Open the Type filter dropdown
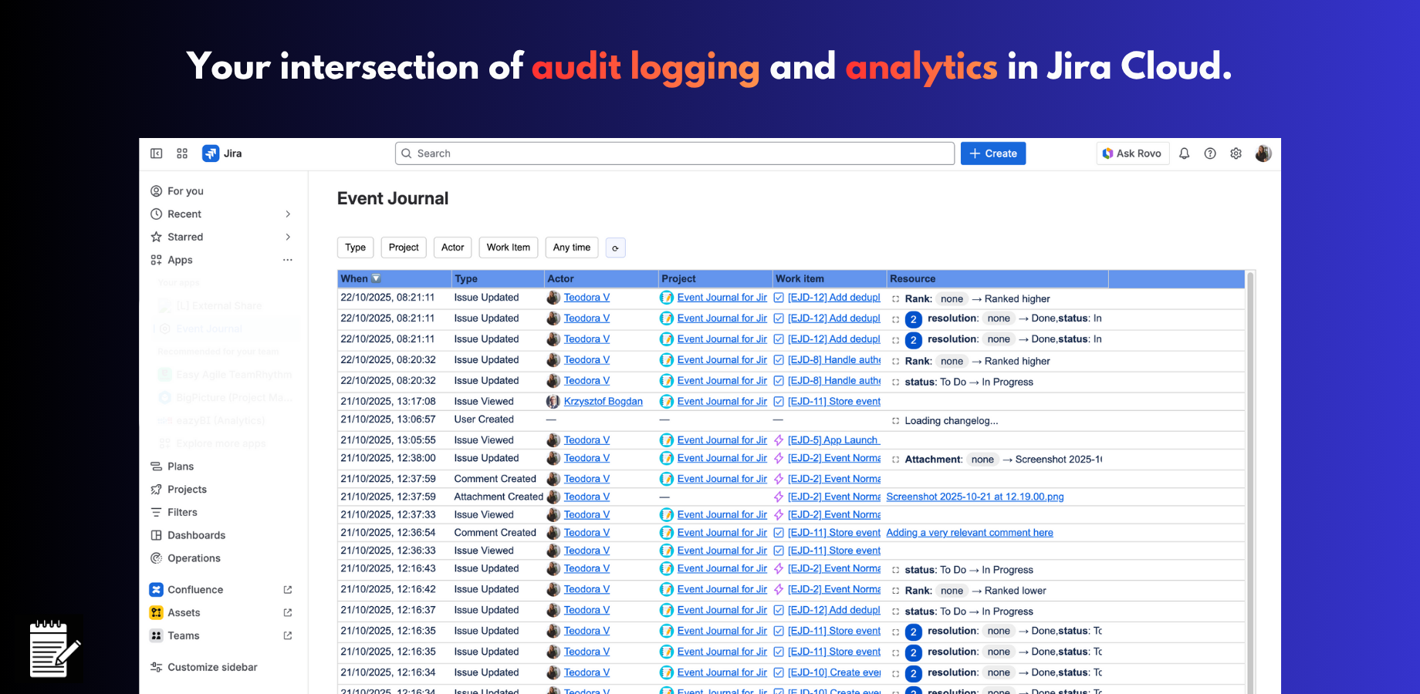 [x=355, y=247]
